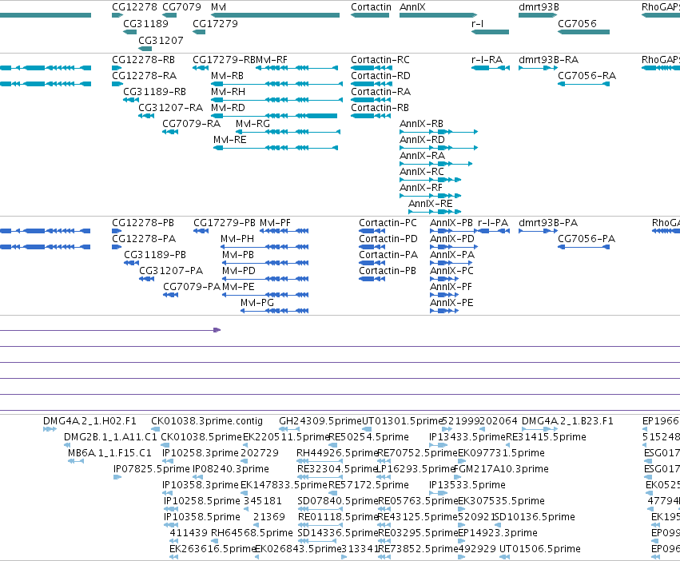Click the CG17279-PB protein feature
The width and height of the screenshot is (680, 561).
point(201,231)
